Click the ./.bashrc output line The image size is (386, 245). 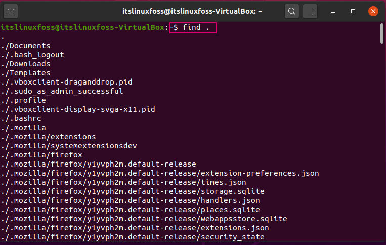pyautogui.click(x=21, y=118)
